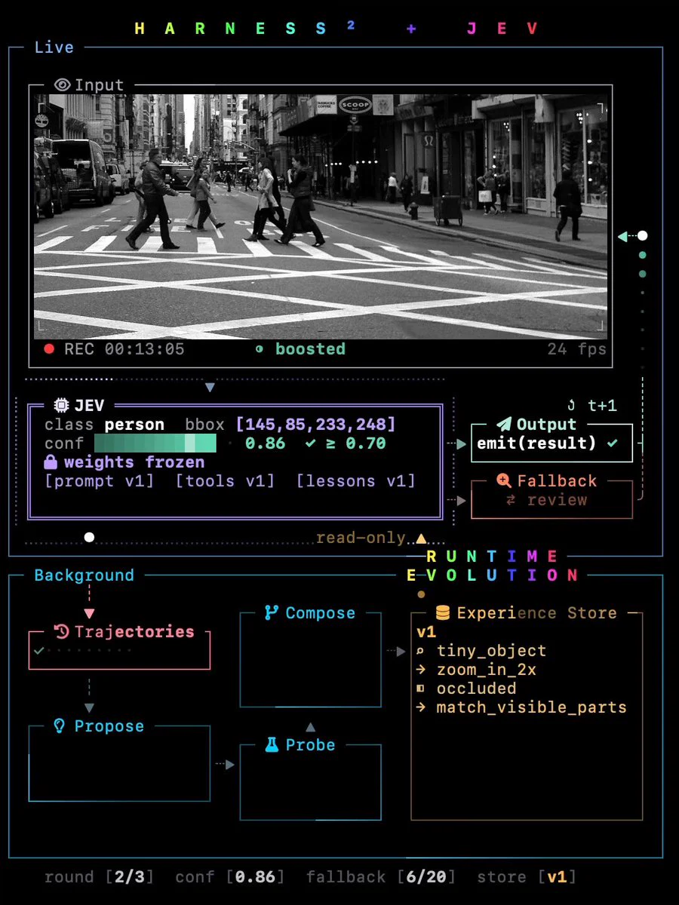
Task: Click the arrow icon before match_visible_parts
Action: [x=421, y=707]
